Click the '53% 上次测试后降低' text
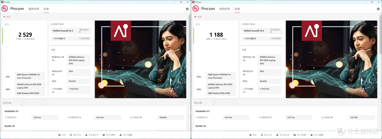The width and height of the screenshot is (382, 139). 216,39
